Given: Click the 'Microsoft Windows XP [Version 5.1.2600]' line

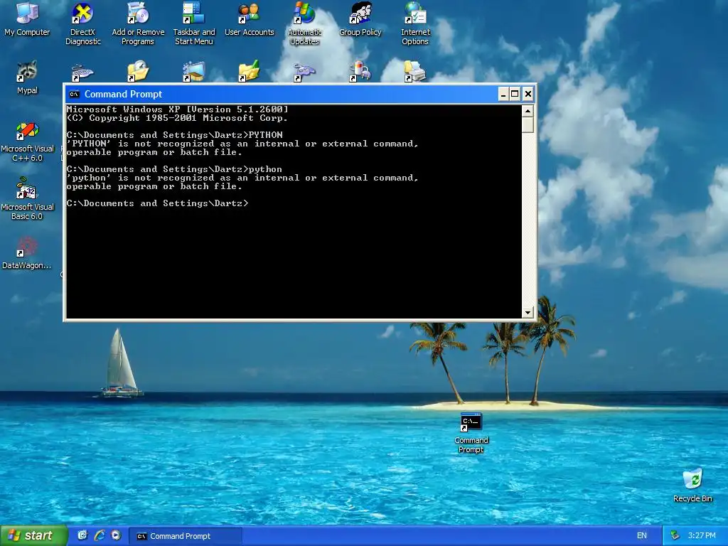Looking at the screenshot, I should pos(177,109).
